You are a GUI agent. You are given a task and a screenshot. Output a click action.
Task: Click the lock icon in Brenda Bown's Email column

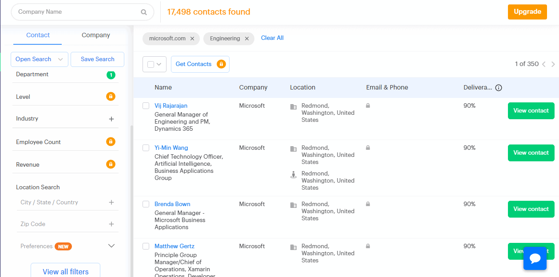pyautogui.click(x=368, y=204)
